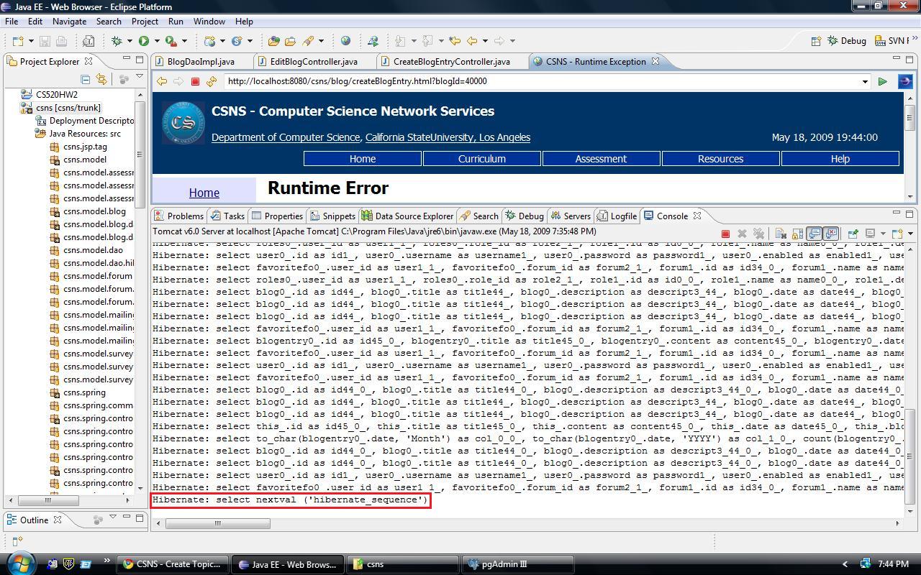Open the URL address bar dropdown
This screenshot has width=921, height=575.
coord(865,81)
